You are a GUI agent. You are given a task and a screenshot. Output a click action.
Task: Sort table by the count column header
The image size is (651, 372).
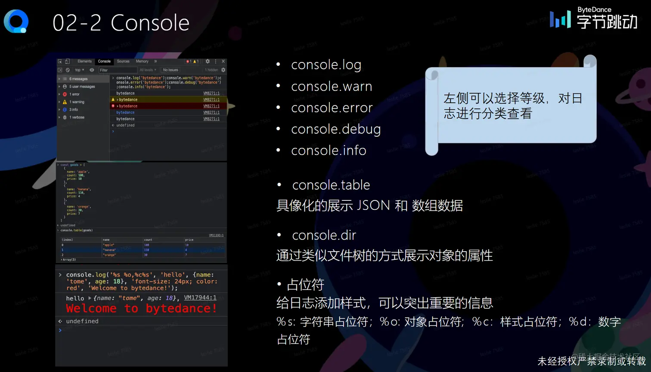[163, 240]
